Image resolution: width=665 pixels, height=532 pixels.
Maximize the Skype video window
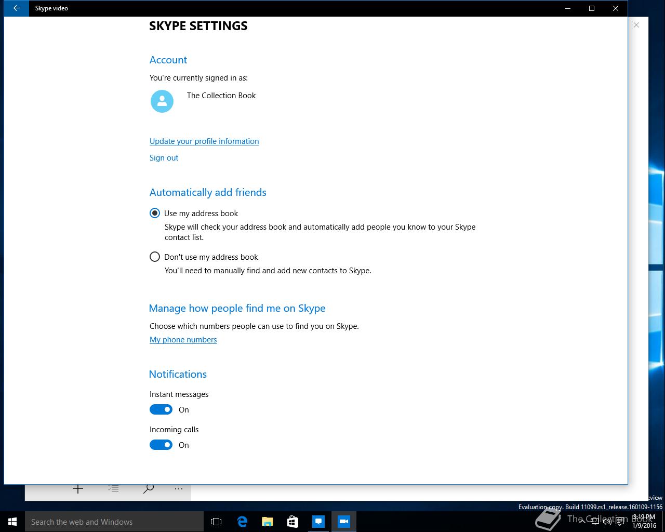pos(592,8)
